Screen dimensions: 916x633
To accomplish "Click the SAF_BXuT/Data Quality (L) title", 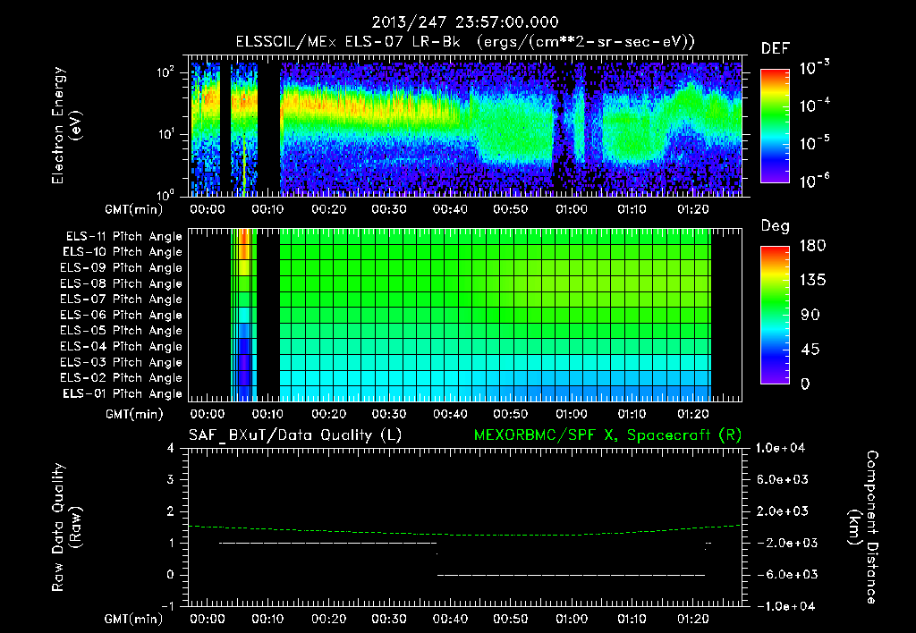I will (295, 435).
